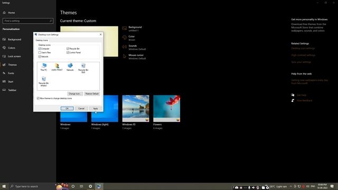Viewport: 338px width, 190px height.
Task: Click the Find a setting search box
Action: [28, 21]
